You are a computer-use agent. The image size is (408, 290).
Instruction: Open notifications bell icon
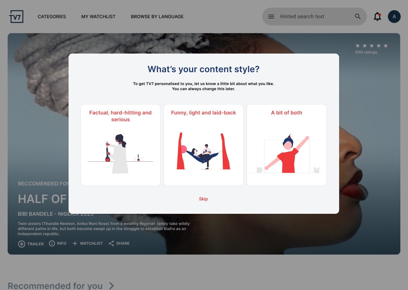tap(377, 17)
